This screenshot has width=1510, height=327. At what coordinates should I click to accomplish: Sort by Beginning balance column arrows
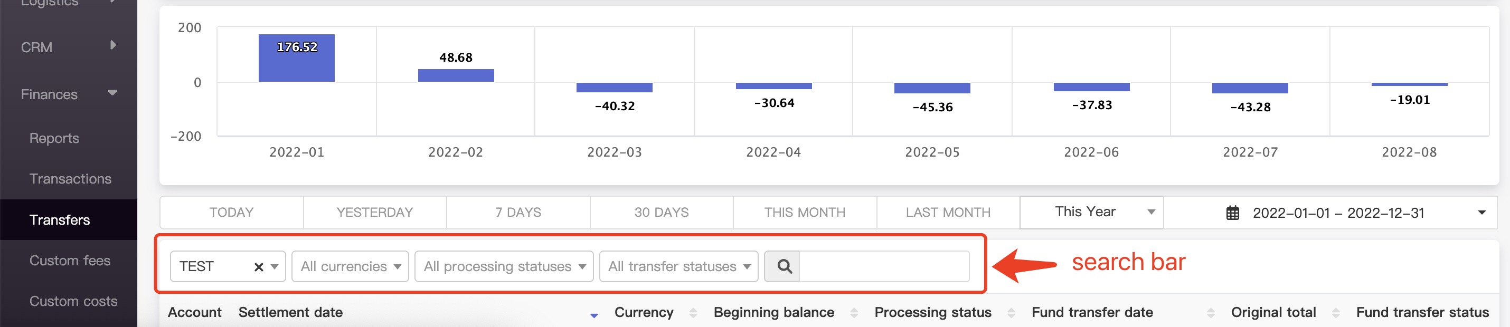coord(854,313)
